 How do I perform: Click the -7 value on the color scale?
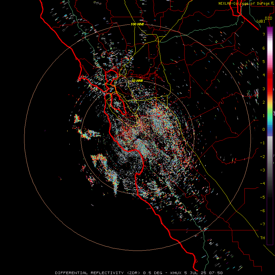point(262,224)
